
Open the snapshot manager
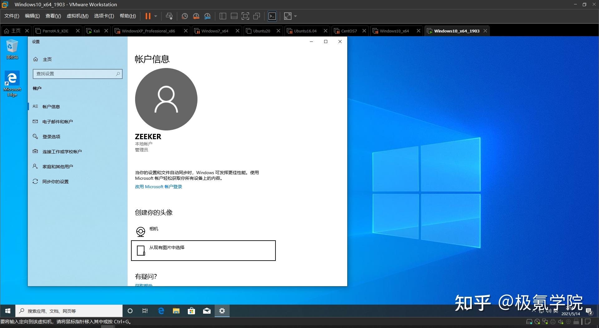(x=207, y=16)
